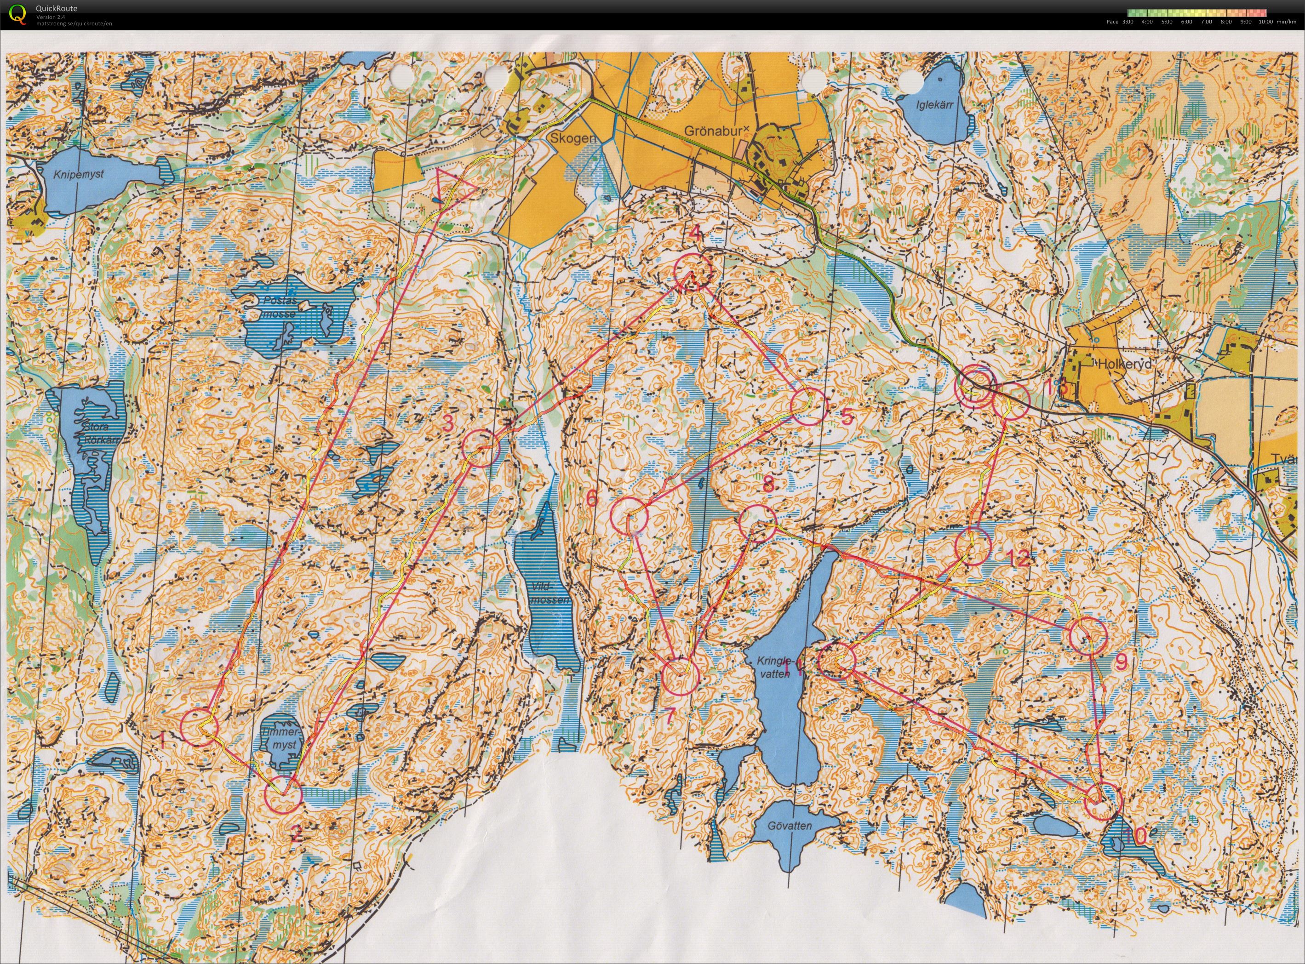The height and width of the screenshot is (964, 1305).
Task: Click the 10:00 pace legend value
Action: tap(1265, 22)
